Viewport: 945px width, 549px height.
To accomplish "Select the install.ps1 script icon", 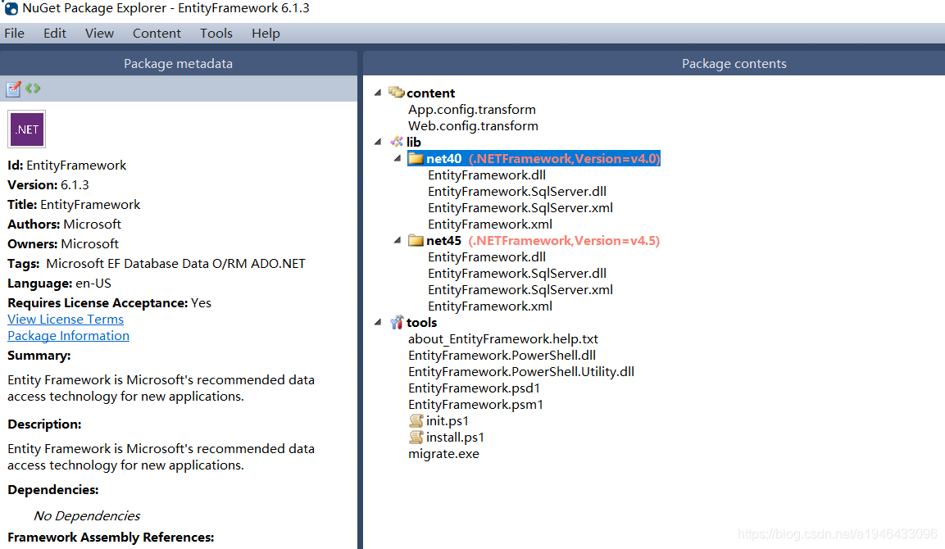I will [x=417, y=437].
